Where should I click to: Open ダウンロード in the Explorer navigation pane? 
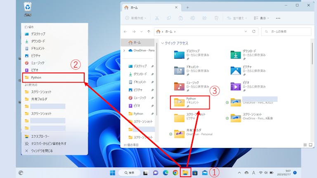point(140,74)
